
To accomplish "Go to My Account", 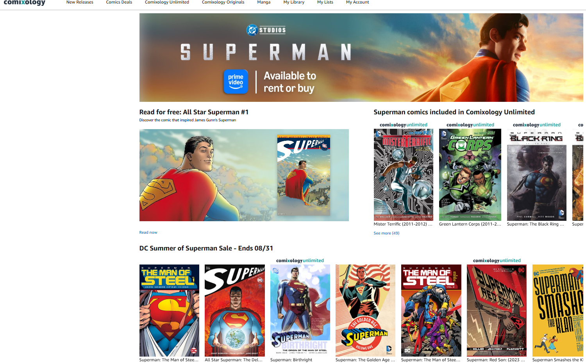I will coord(357,2).
